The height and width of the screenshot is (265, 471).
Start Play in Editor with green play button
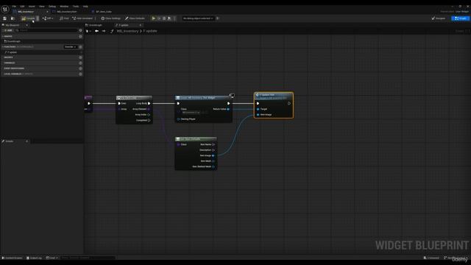coord(154,18)
